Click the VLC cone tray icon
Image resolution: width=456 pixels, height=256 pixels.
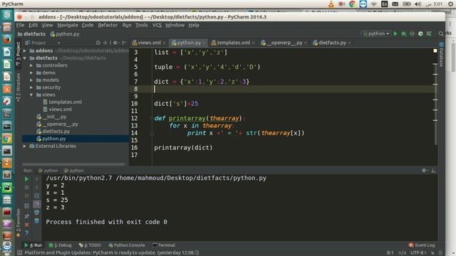point(331,4)
